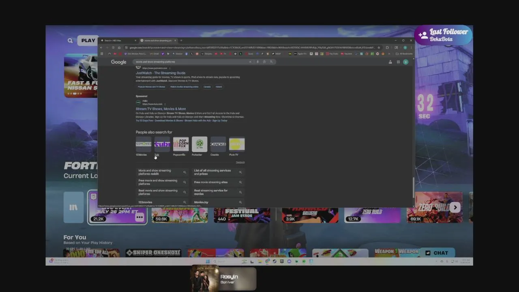Image resolution: width=519 pixels, height=292 pixels.
Task: Open the Google account avatar
Action: click(x=405, y=62)
